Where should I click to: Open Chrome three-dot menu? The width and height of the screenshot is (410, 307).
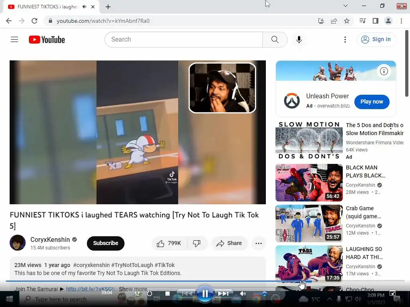click(401, 21)
